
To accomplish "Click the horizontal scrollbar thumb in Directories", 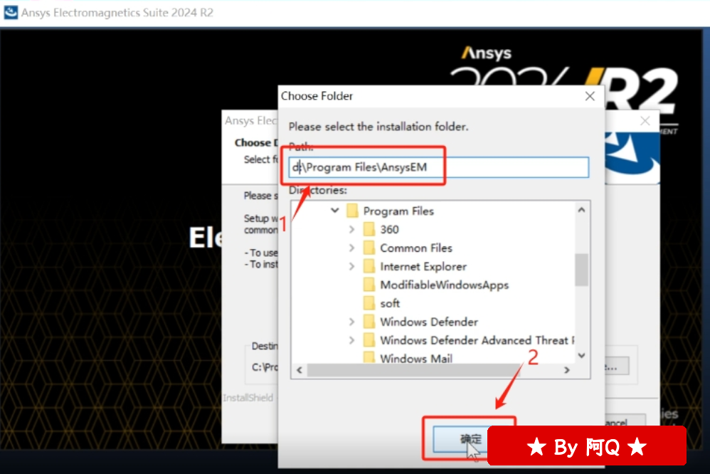I will pyautogui.click(x=413, y=370).
